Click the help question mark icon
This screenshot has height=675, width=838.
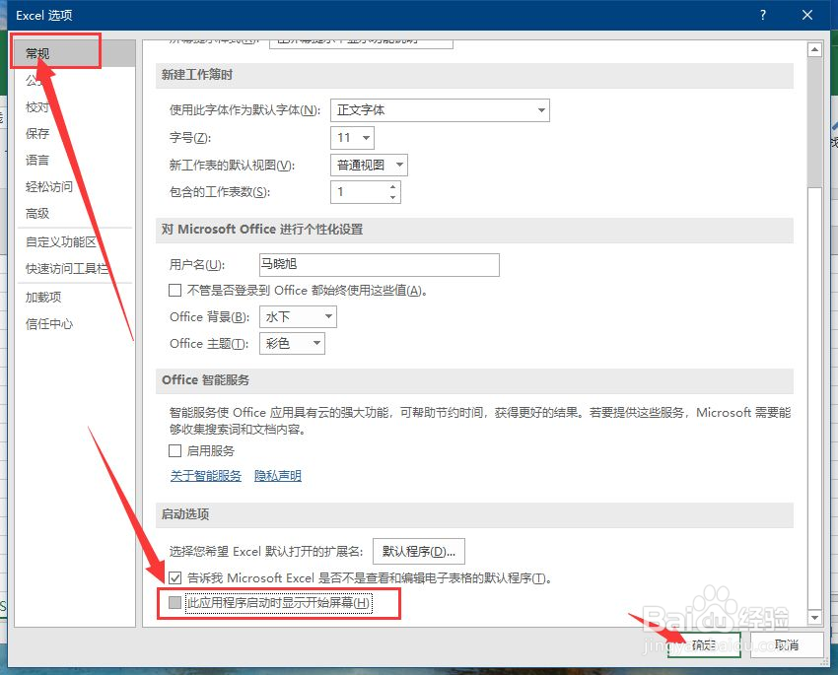coord(763,15)
